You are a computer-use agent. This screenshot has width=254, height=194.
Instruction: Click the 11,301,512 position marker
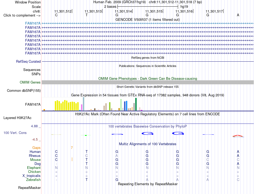click(x=63, y=11)
